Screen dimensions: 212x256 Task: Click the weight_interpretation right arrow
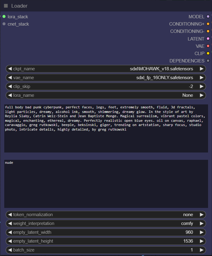tap(202, 223)
